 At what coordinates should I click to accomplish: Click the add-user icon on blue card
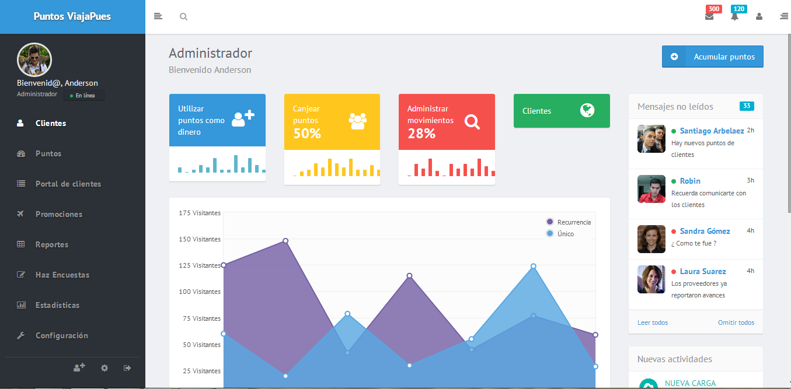click(243, 118)
